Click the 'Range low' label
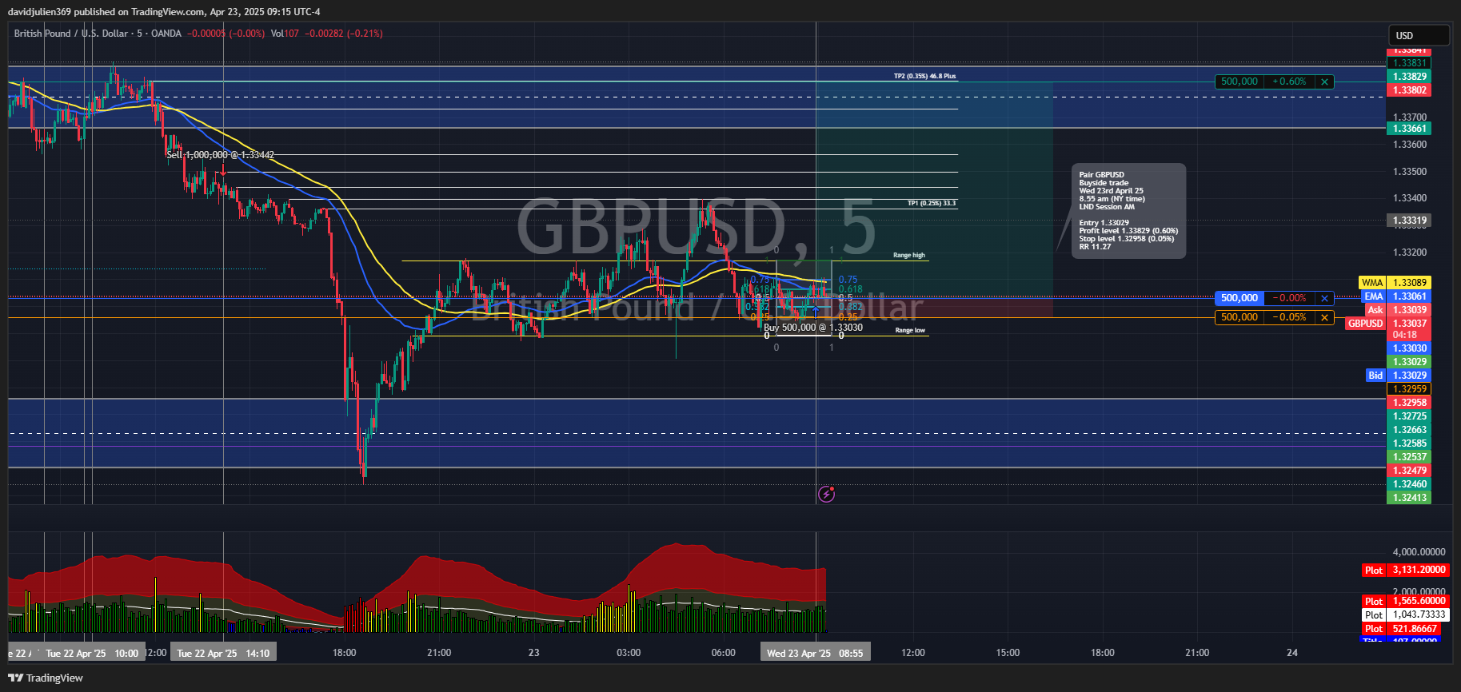The width and height of the screenshot is (1461, 692). coord(910,330)
